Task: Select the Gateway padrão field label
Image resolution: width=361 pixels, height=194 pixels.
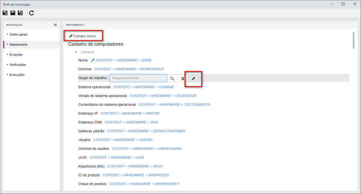Action: pos(91,131)
